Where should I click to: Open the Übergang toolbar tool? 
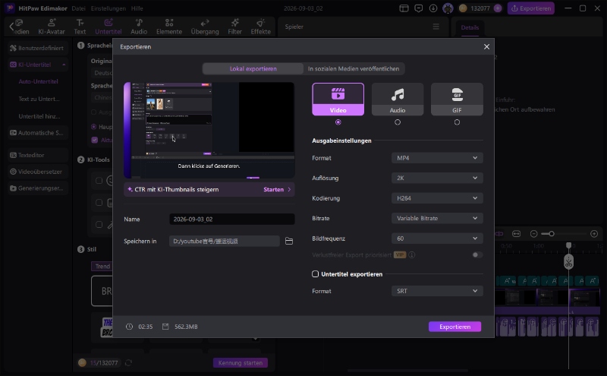click(x=205, y=27)
